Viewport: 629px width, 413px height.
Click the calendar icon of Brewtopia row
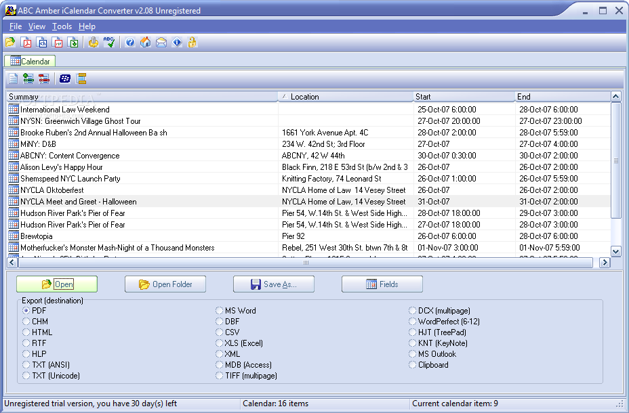point(14,236)
